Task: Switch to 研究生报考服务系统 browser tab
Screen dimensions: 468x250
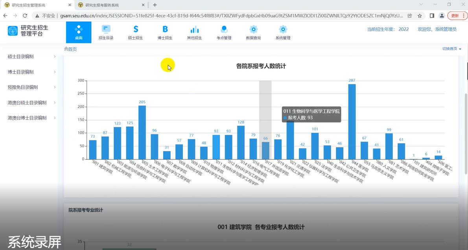Action: (x=111, y=5)
